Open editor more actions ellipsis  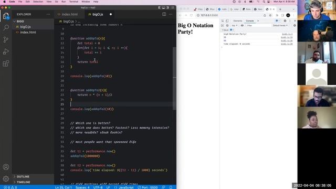click(171, 14)
